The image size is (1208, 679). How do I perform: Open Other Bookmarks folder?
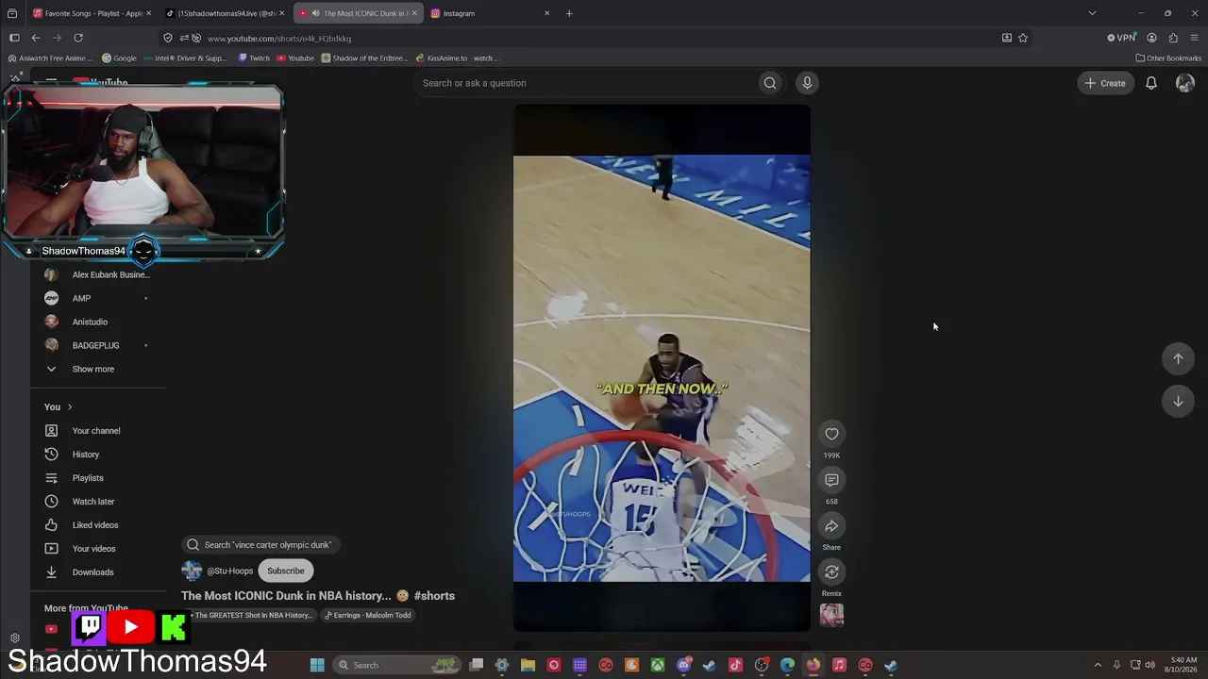click(1168, 58)
